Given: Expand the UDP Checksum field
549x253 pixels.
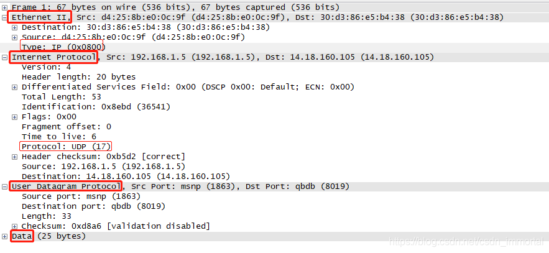Looking at the screenshot, I should [14, 226].
